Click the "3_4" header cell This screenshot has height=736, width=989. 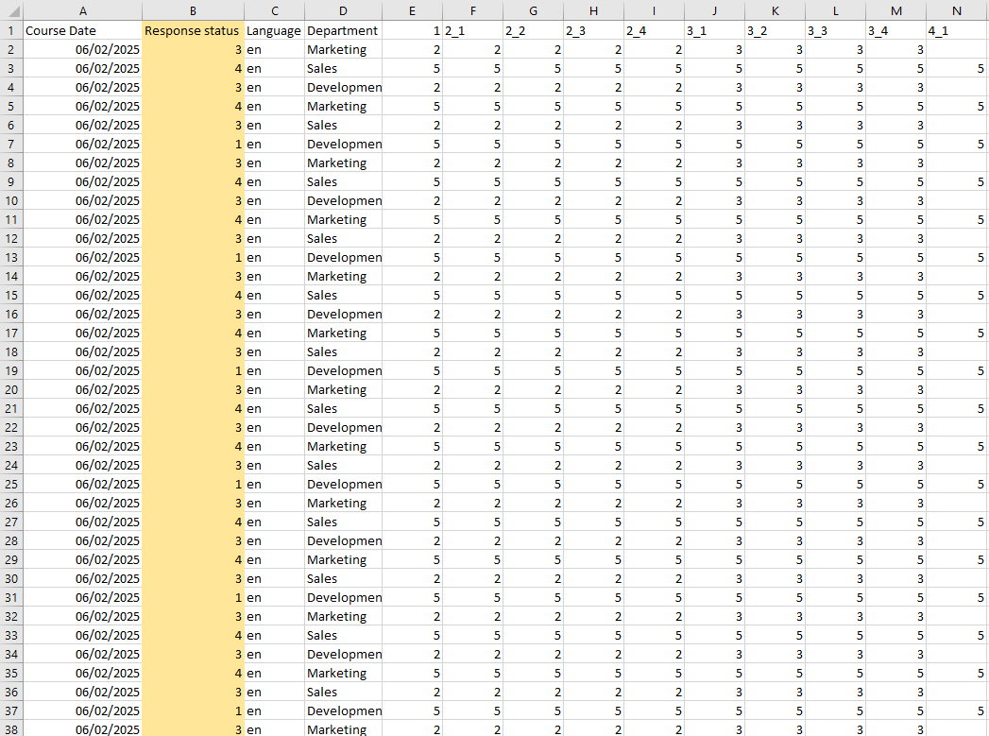[895, 30]
